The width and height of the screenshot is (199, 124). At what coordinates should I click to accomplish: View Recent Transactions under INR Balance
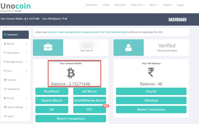(151, 110)
